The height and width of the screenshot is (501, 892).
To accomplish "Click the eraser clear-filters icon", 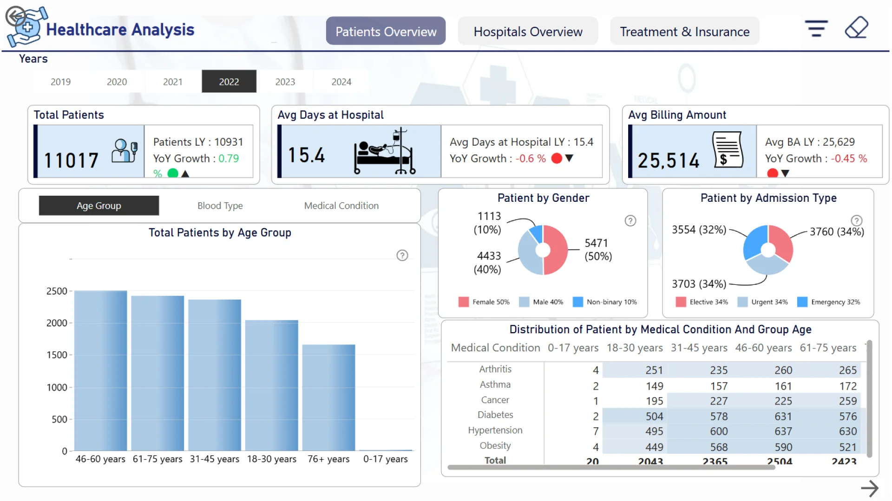I will [x=856, y=28].
